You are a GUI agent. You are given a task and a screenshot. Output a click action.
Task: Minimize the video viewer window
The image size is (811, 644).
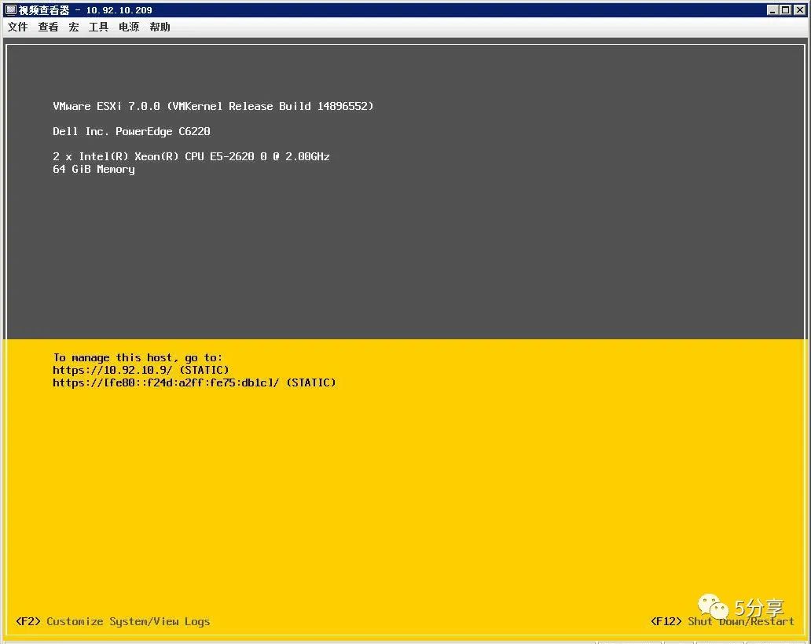tap(772, 10)
